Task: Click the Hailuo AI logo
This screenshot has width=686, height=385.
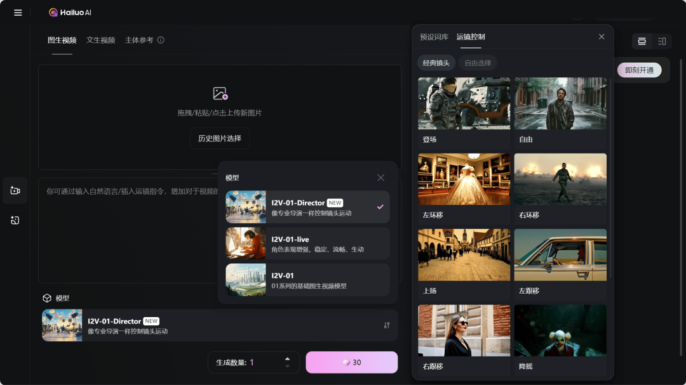Action: 70,13
